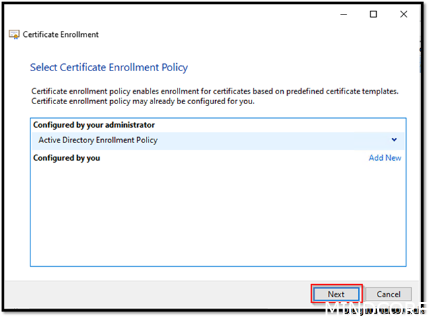Maximize the Certificate Enrollment window
This screenshot has width=429, height=317.
point(374,14)
